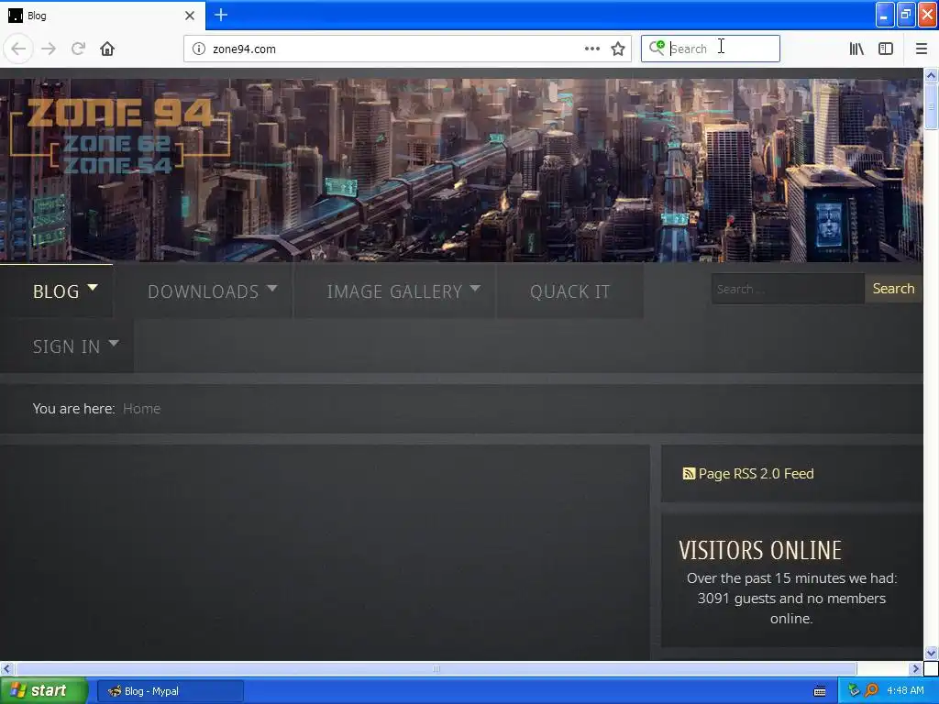The width and height of the screenshot is (939, 704).
Task: Open the IMAGE GALLERY navigation item
Action: coord(394,291)
